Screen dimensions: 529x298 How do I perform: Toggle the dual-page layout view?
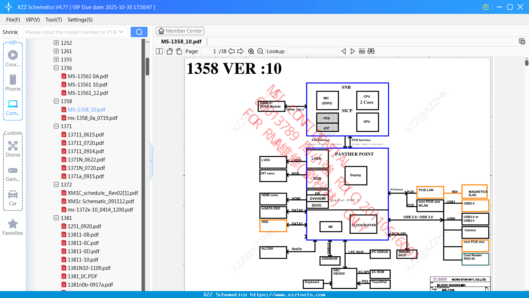(159, 51)
